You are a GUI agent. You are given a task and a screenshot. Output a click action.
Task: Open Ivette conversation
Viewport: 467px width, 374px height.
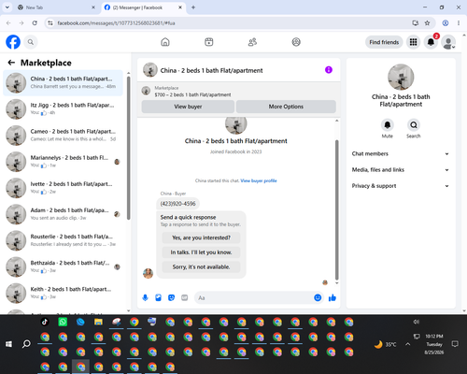click(63, 188)
